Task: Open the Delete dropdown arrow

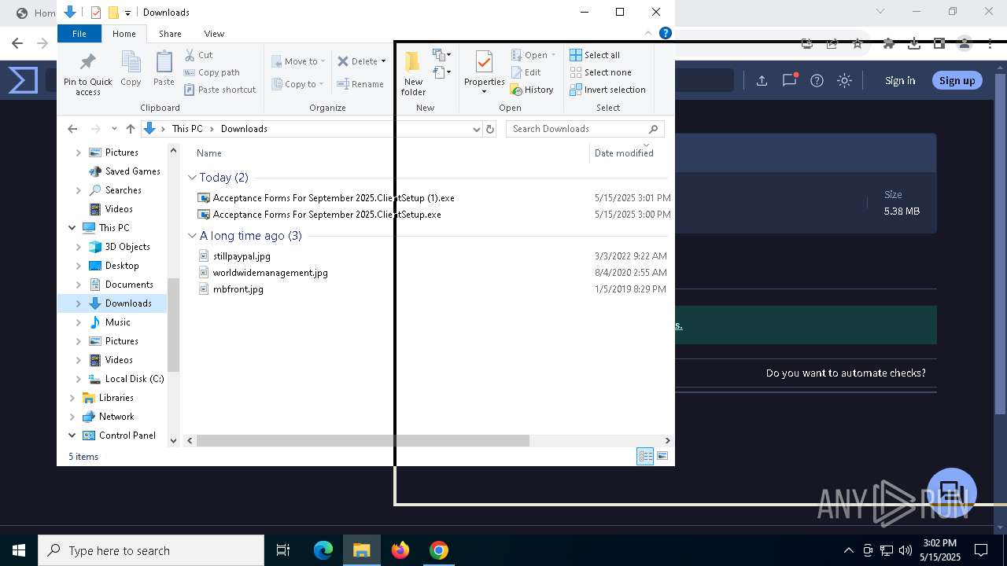Action: pyautogui.click(x=383, y=61)
